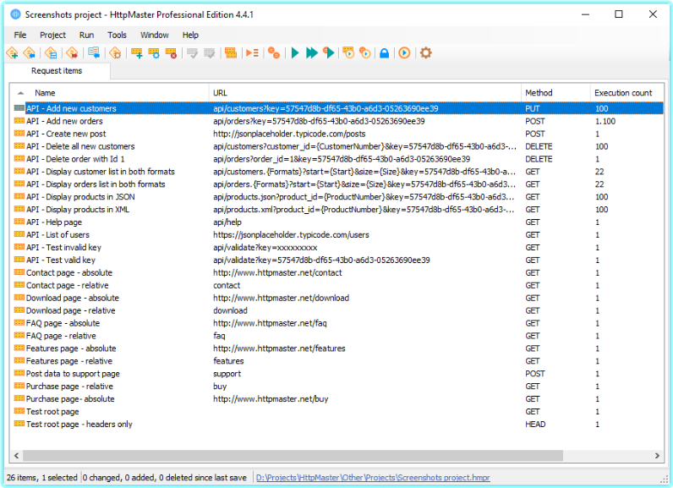Open the Tools menu
This screenshot has width=673, height=488.
(x=117, y=35)
